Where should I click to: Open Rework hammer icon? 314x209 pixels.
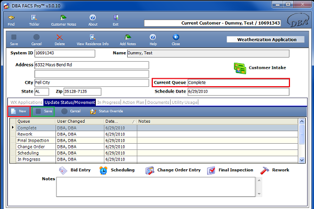[x=264, y=171]
